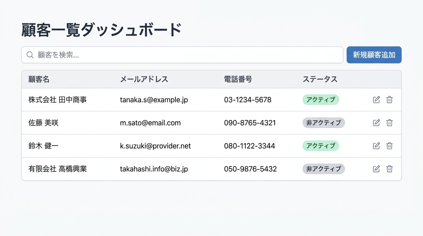Click the phone number 080-1122-3344
423x236 pixels.
point(249,146)
